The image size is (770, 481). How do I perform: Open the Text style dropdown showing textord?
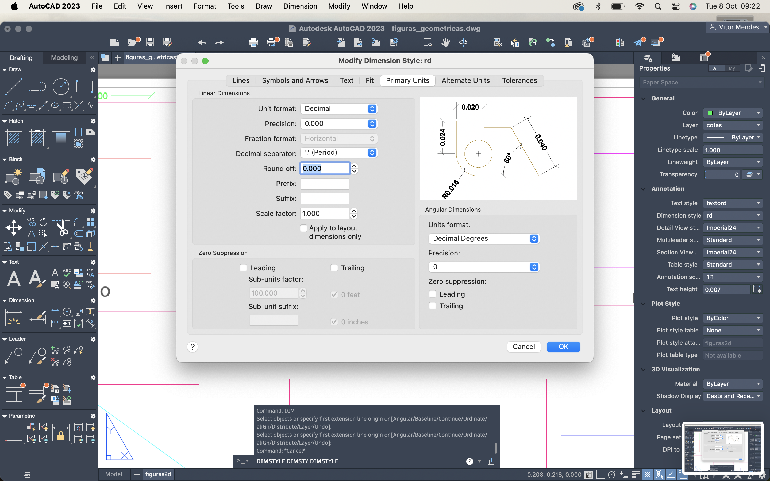[733, 203]
